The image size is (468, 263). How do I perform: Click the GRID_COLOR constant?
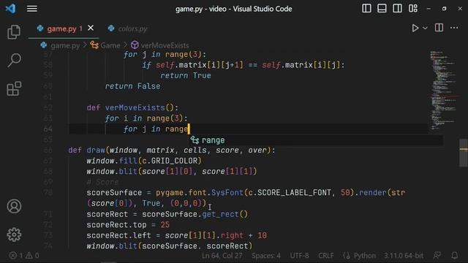click(174, 161)
